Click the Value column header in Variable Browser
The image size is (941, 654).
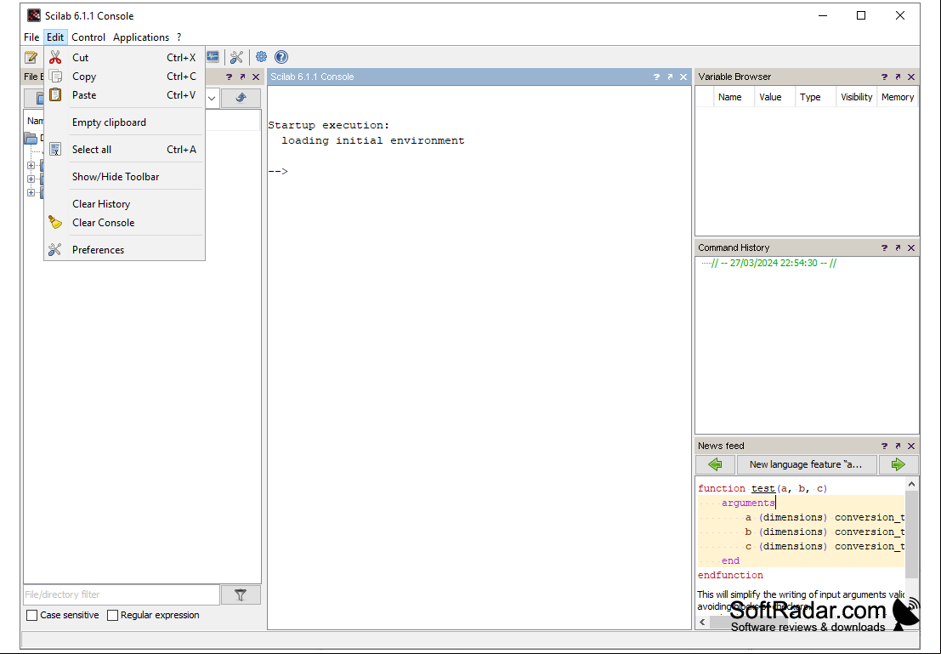[770, 97]
